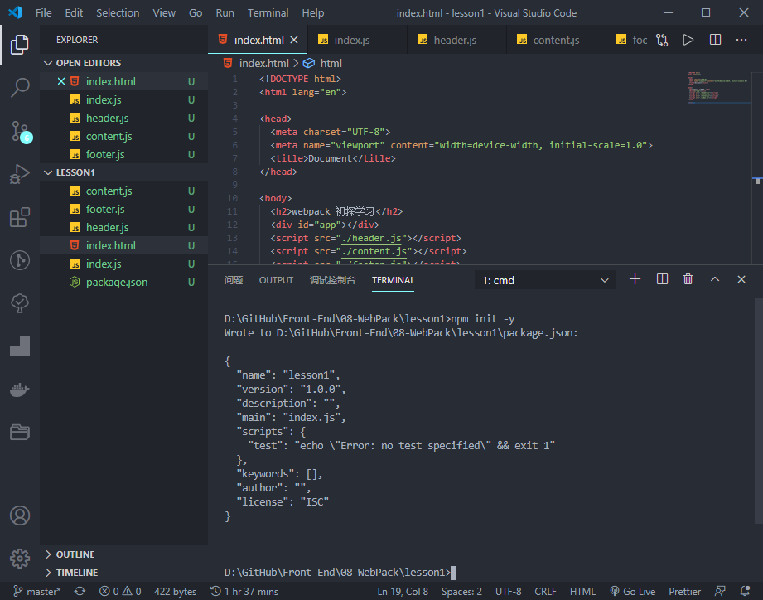Click the Ln 19, Col 8 position indicator

[x=403, y=591]
